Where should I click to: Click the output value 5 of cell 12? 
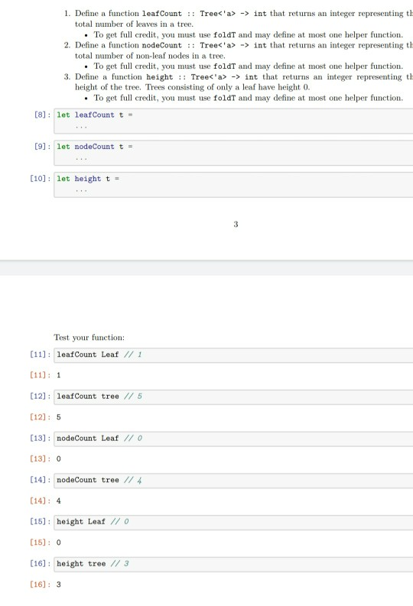coord(58,417)
